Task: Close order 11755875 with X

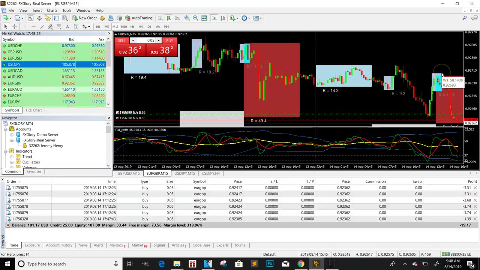Action: click(475, 188)
